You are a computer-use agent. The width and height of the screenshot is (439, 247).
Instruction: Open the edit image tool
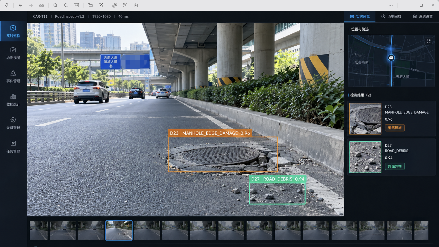click(101, 5)
